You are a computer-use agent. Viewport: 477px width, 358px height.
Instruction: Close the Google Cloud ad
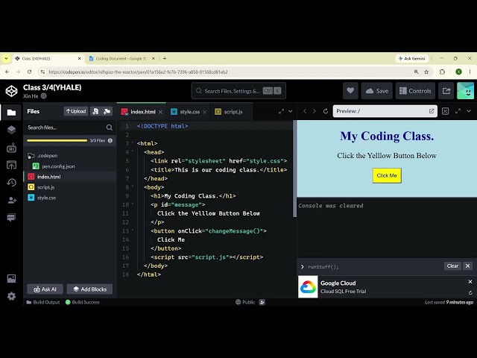click(470, 282)
